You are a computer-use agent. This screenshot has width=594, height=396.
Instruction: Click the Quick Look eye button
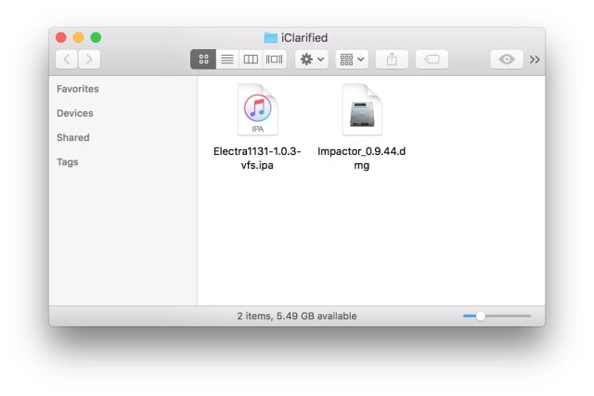pyautogui.click(x=507, y=59)
